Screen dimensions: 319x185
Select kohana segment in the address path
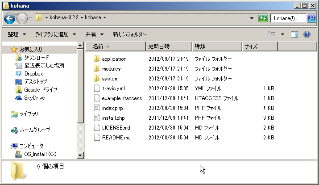tap(93, 17)
